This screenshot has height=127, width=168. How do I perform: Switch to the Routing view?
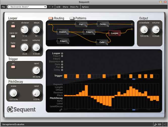[51, 18]
